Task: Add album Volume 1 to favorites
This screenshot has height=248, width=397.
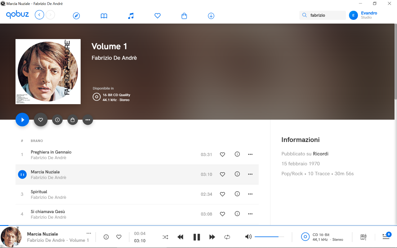Action: pos(41,120)
